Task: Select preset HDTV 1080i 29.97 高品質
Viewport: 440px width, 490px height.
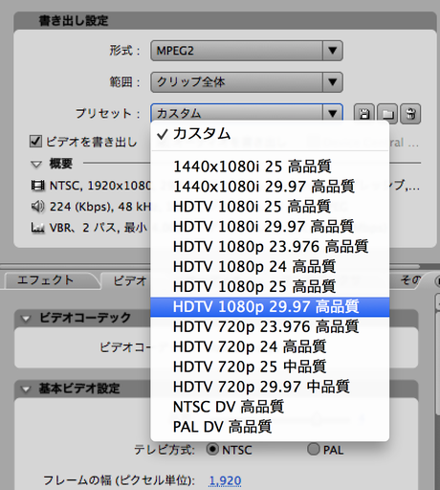Action: tap(270, 227)
